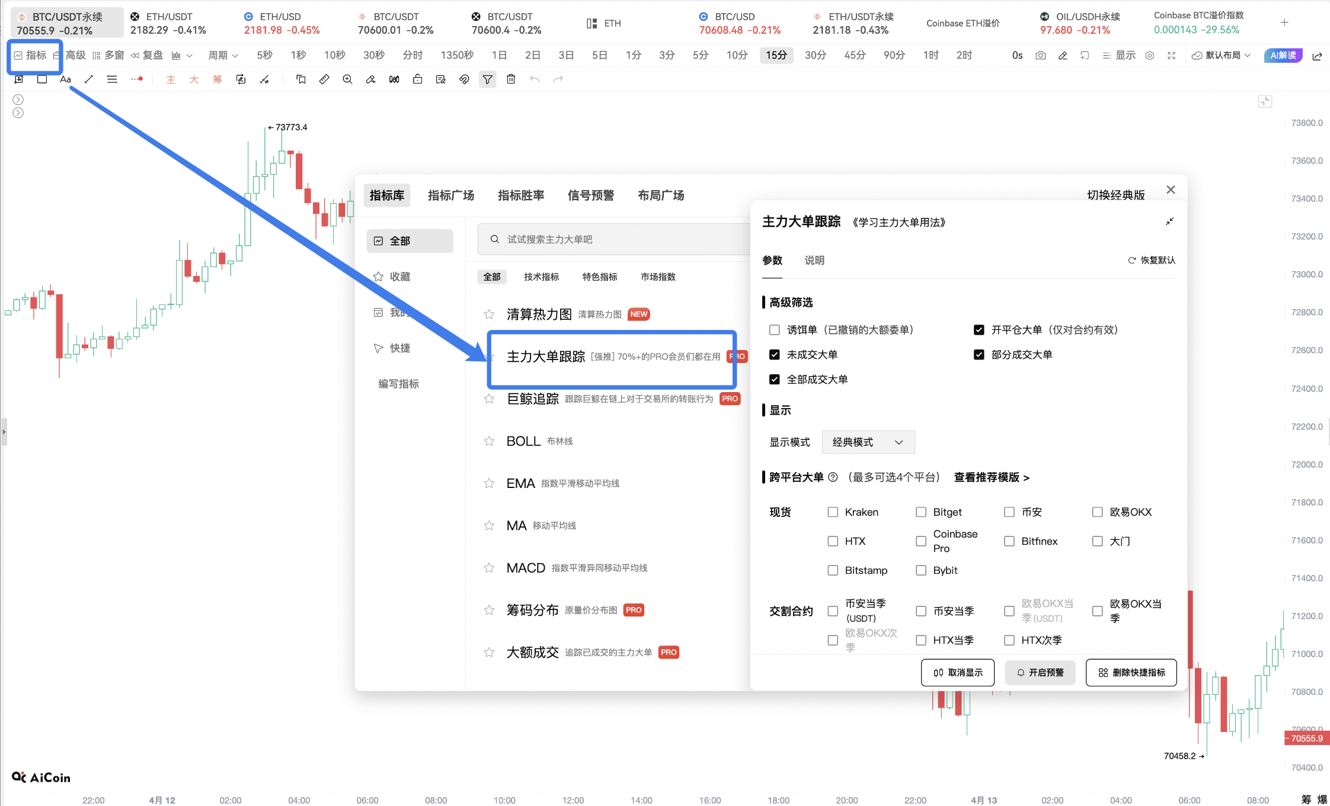
Task: Switch to the 信号预警 tab
Action: (x=590, y=195)
